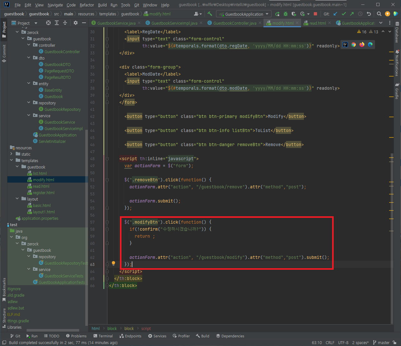Toggle the Gradle tool window

coord(397,91)
